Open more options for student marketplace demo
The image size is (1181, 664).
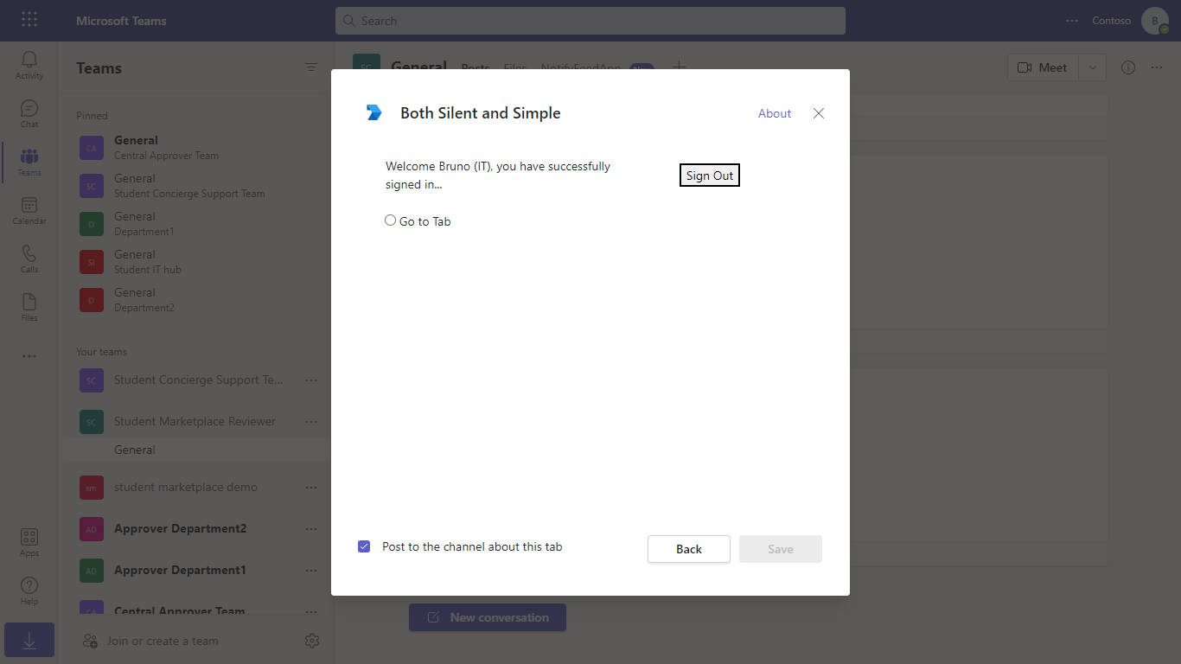tap(311, 488)
